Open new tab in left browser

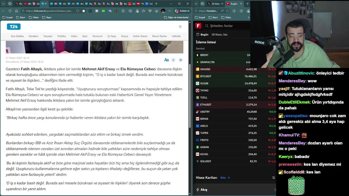coord(156,4)
